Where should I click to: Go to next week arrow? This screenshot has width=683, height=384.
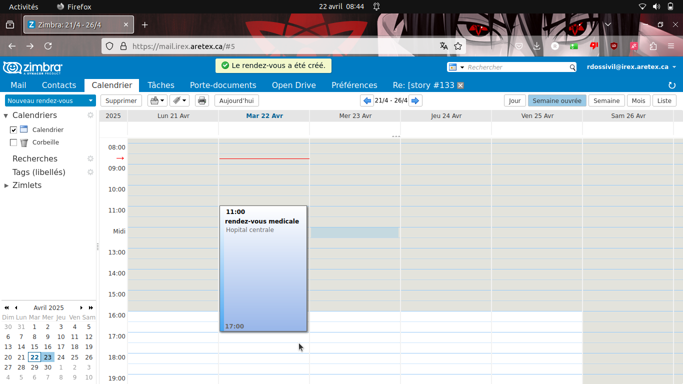click(x=415, y=100)
